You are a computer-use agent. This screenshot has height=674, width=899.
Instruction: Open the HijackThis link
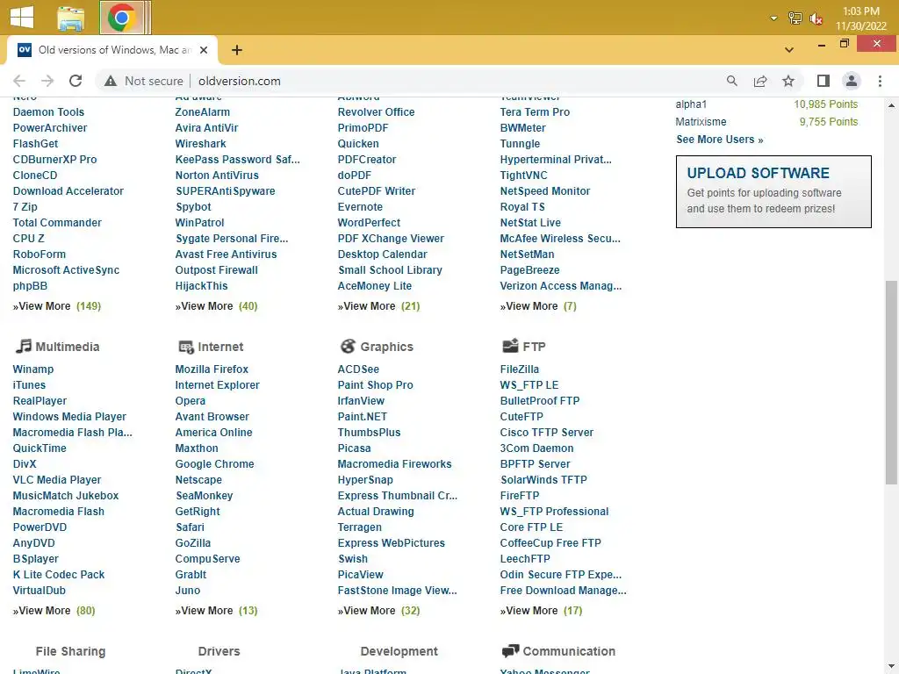click(201, 285)
